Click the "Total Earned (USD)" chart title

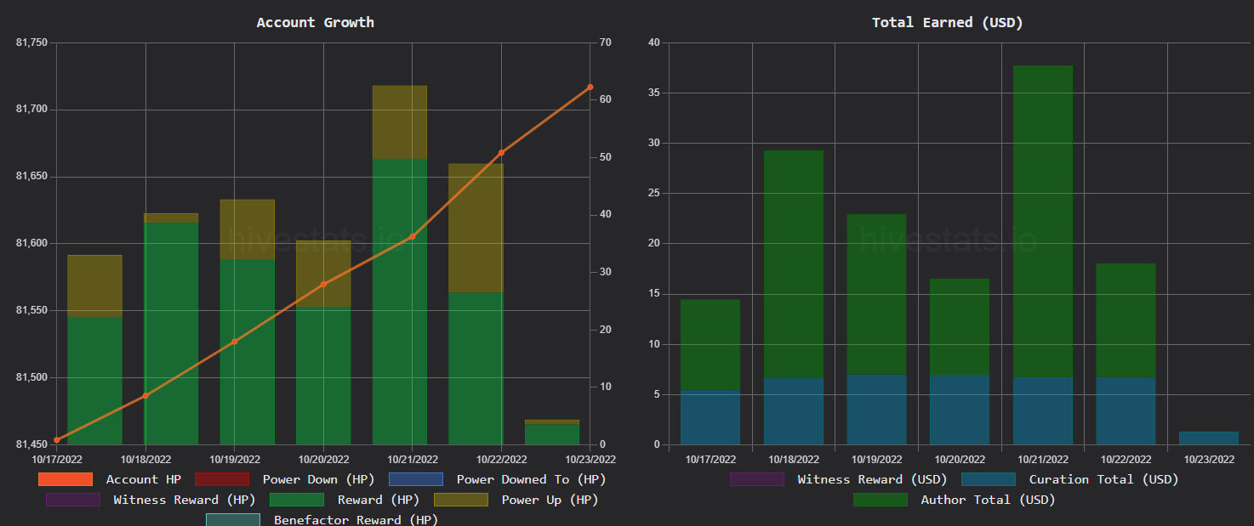tap(948, 22)
